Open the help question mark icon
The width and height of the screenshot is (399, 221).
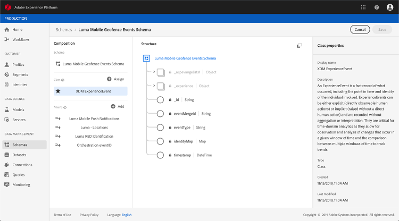pyautogui.click(x=377, y=7)
